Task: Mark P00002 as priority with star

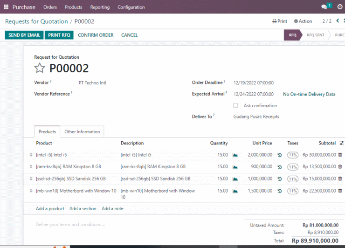Action: (x=40, y=68)
